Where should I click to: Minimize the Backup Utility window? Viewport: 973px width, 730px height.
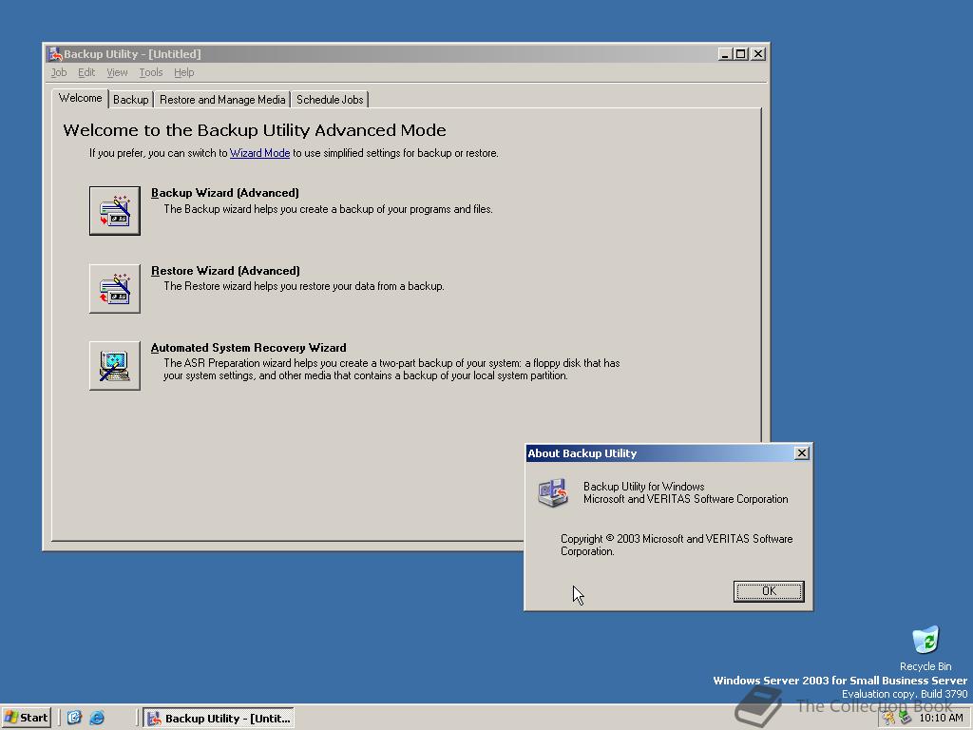pyautogui.click(x=725, y=54)
